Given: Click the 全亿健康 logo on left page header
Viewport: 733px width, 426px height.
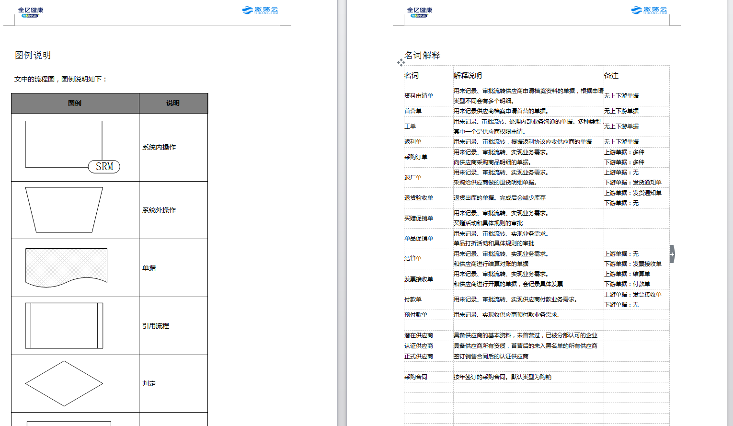Looking at the screenshot, I should [31, 12].
